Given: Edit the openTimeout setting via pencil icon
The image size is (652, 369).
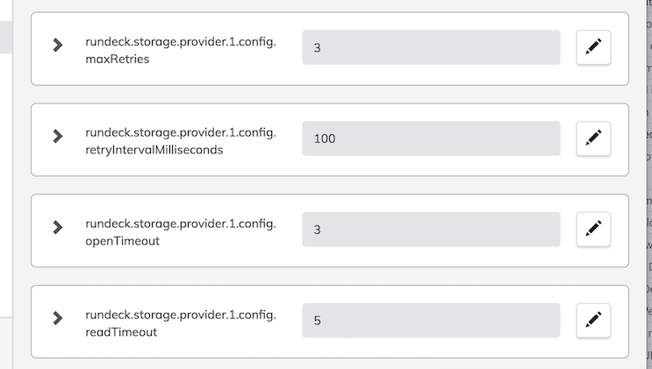Looking at the screenshot, I should [593, 229].
